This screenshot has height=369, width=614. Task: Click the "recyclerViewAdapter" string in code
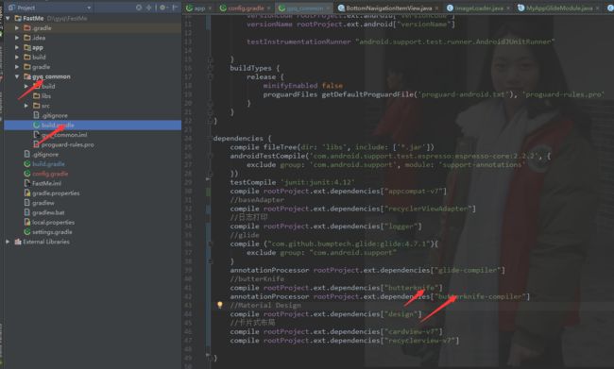[x=428, y=209]
